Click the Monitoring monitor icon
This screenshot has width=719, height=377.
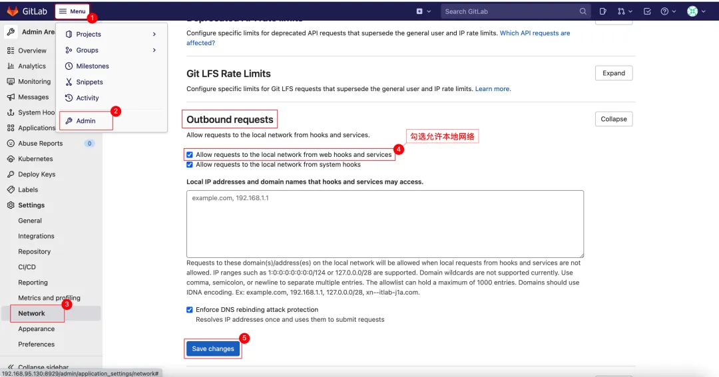tap(11, 82)
